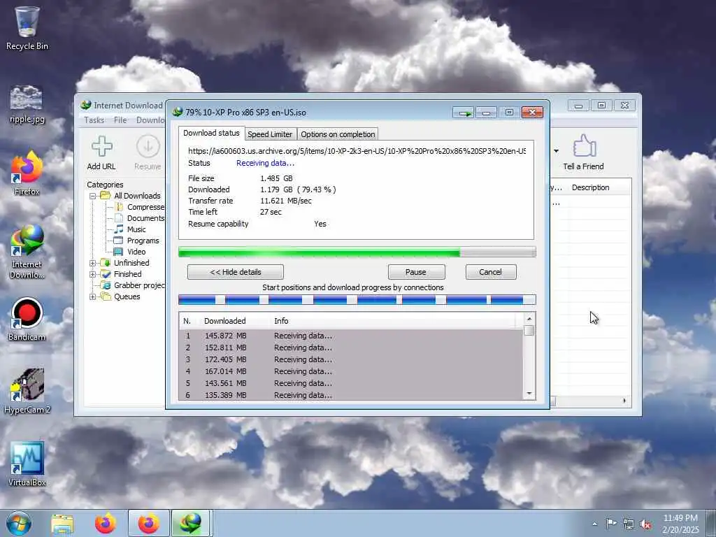Select connection 1 row with 145.872 MB
Screen dimensions: 716x537
pyautogui.click(x=351, y=336)
